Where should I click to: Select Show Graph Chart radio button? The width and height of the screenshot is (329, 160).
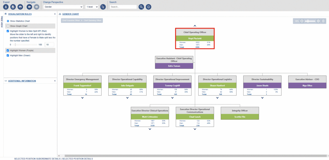point(8,26)
